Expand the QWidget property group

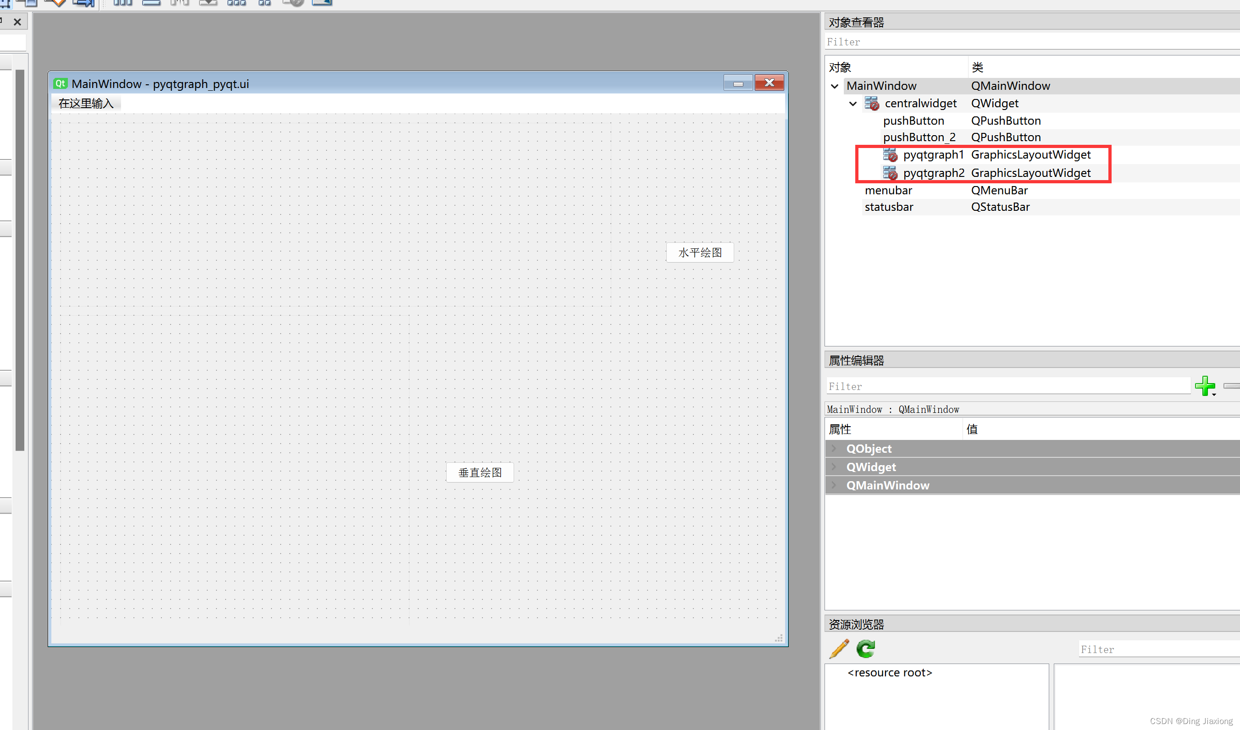click(834, 467)
